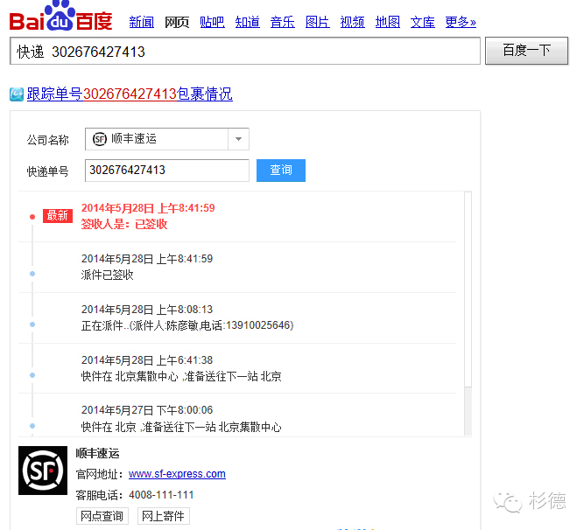Click the 网上寄件 button
Viewport: 584px width, 530px height.
point(163,516)
